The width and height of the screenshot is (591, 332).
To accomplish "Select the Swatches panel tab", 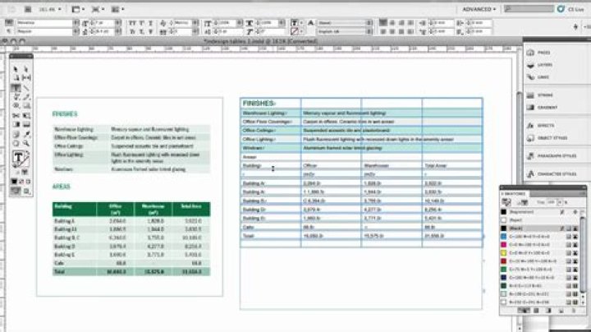I will [514, 194].
